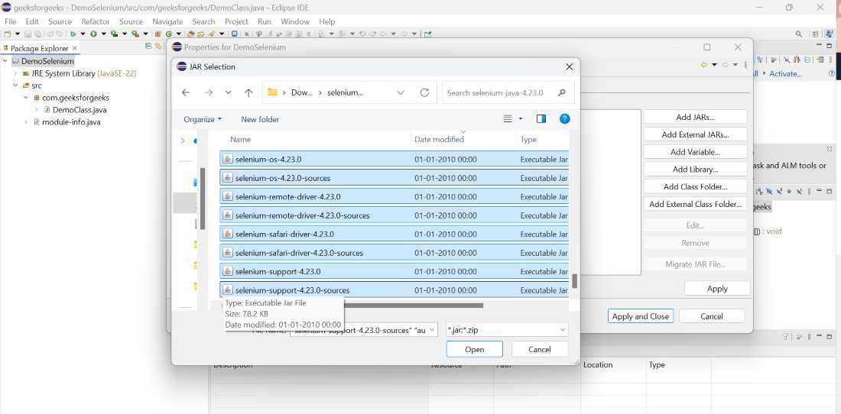The width and height of the screenshot is (841, 414).
Task: Go up one folder with the up arrow
Action: click(x=248, y=92)
